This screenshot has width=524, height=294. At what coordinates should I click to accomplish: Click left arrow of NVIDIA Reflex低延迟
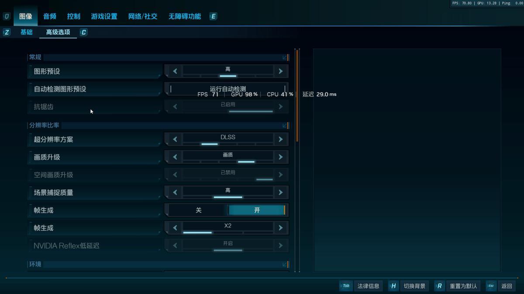(175, 246)
